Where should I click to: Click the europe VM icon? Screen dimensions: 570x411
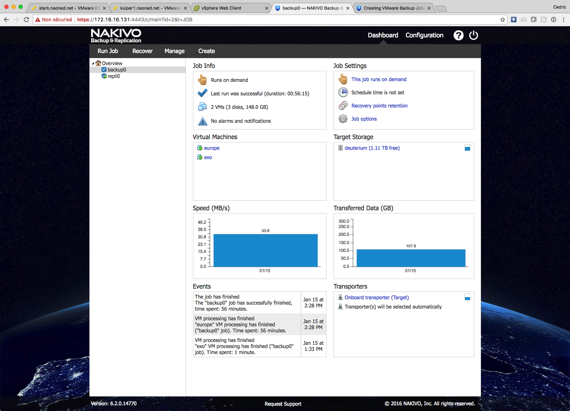coord(200,148)
